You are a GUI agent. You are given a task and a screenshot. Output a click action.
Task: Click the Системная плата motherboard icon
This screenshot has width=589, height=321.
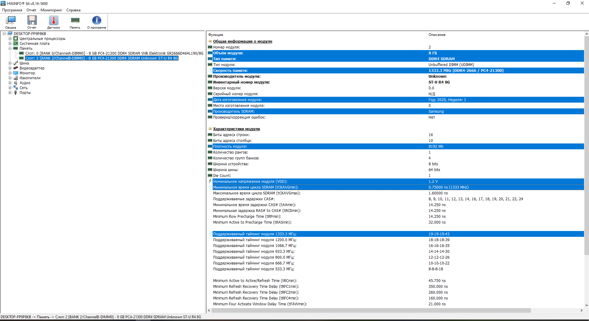16,43
